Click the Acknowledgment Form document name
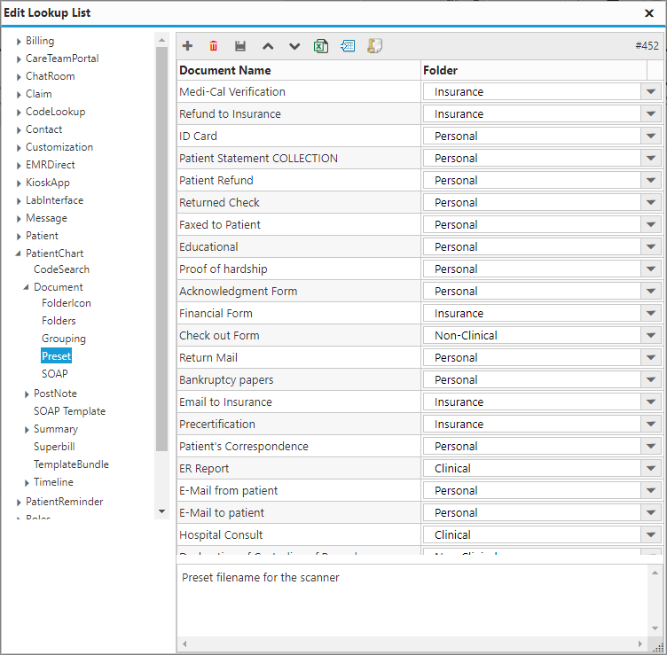 239,291
